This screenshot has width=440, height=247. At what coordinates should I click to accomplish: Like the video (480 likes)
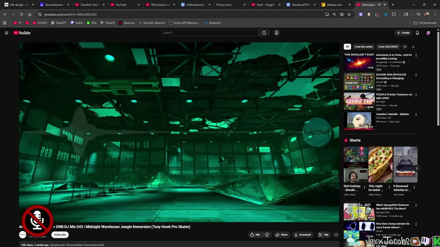255,235
